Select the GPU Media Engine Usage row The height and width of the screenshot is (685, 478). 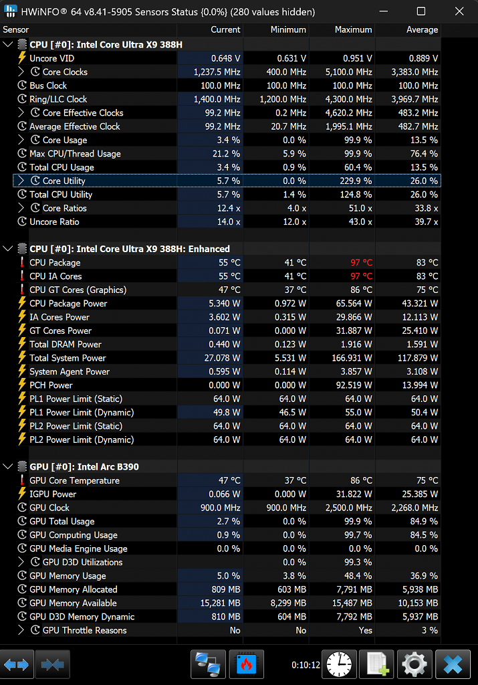point(227,549)
